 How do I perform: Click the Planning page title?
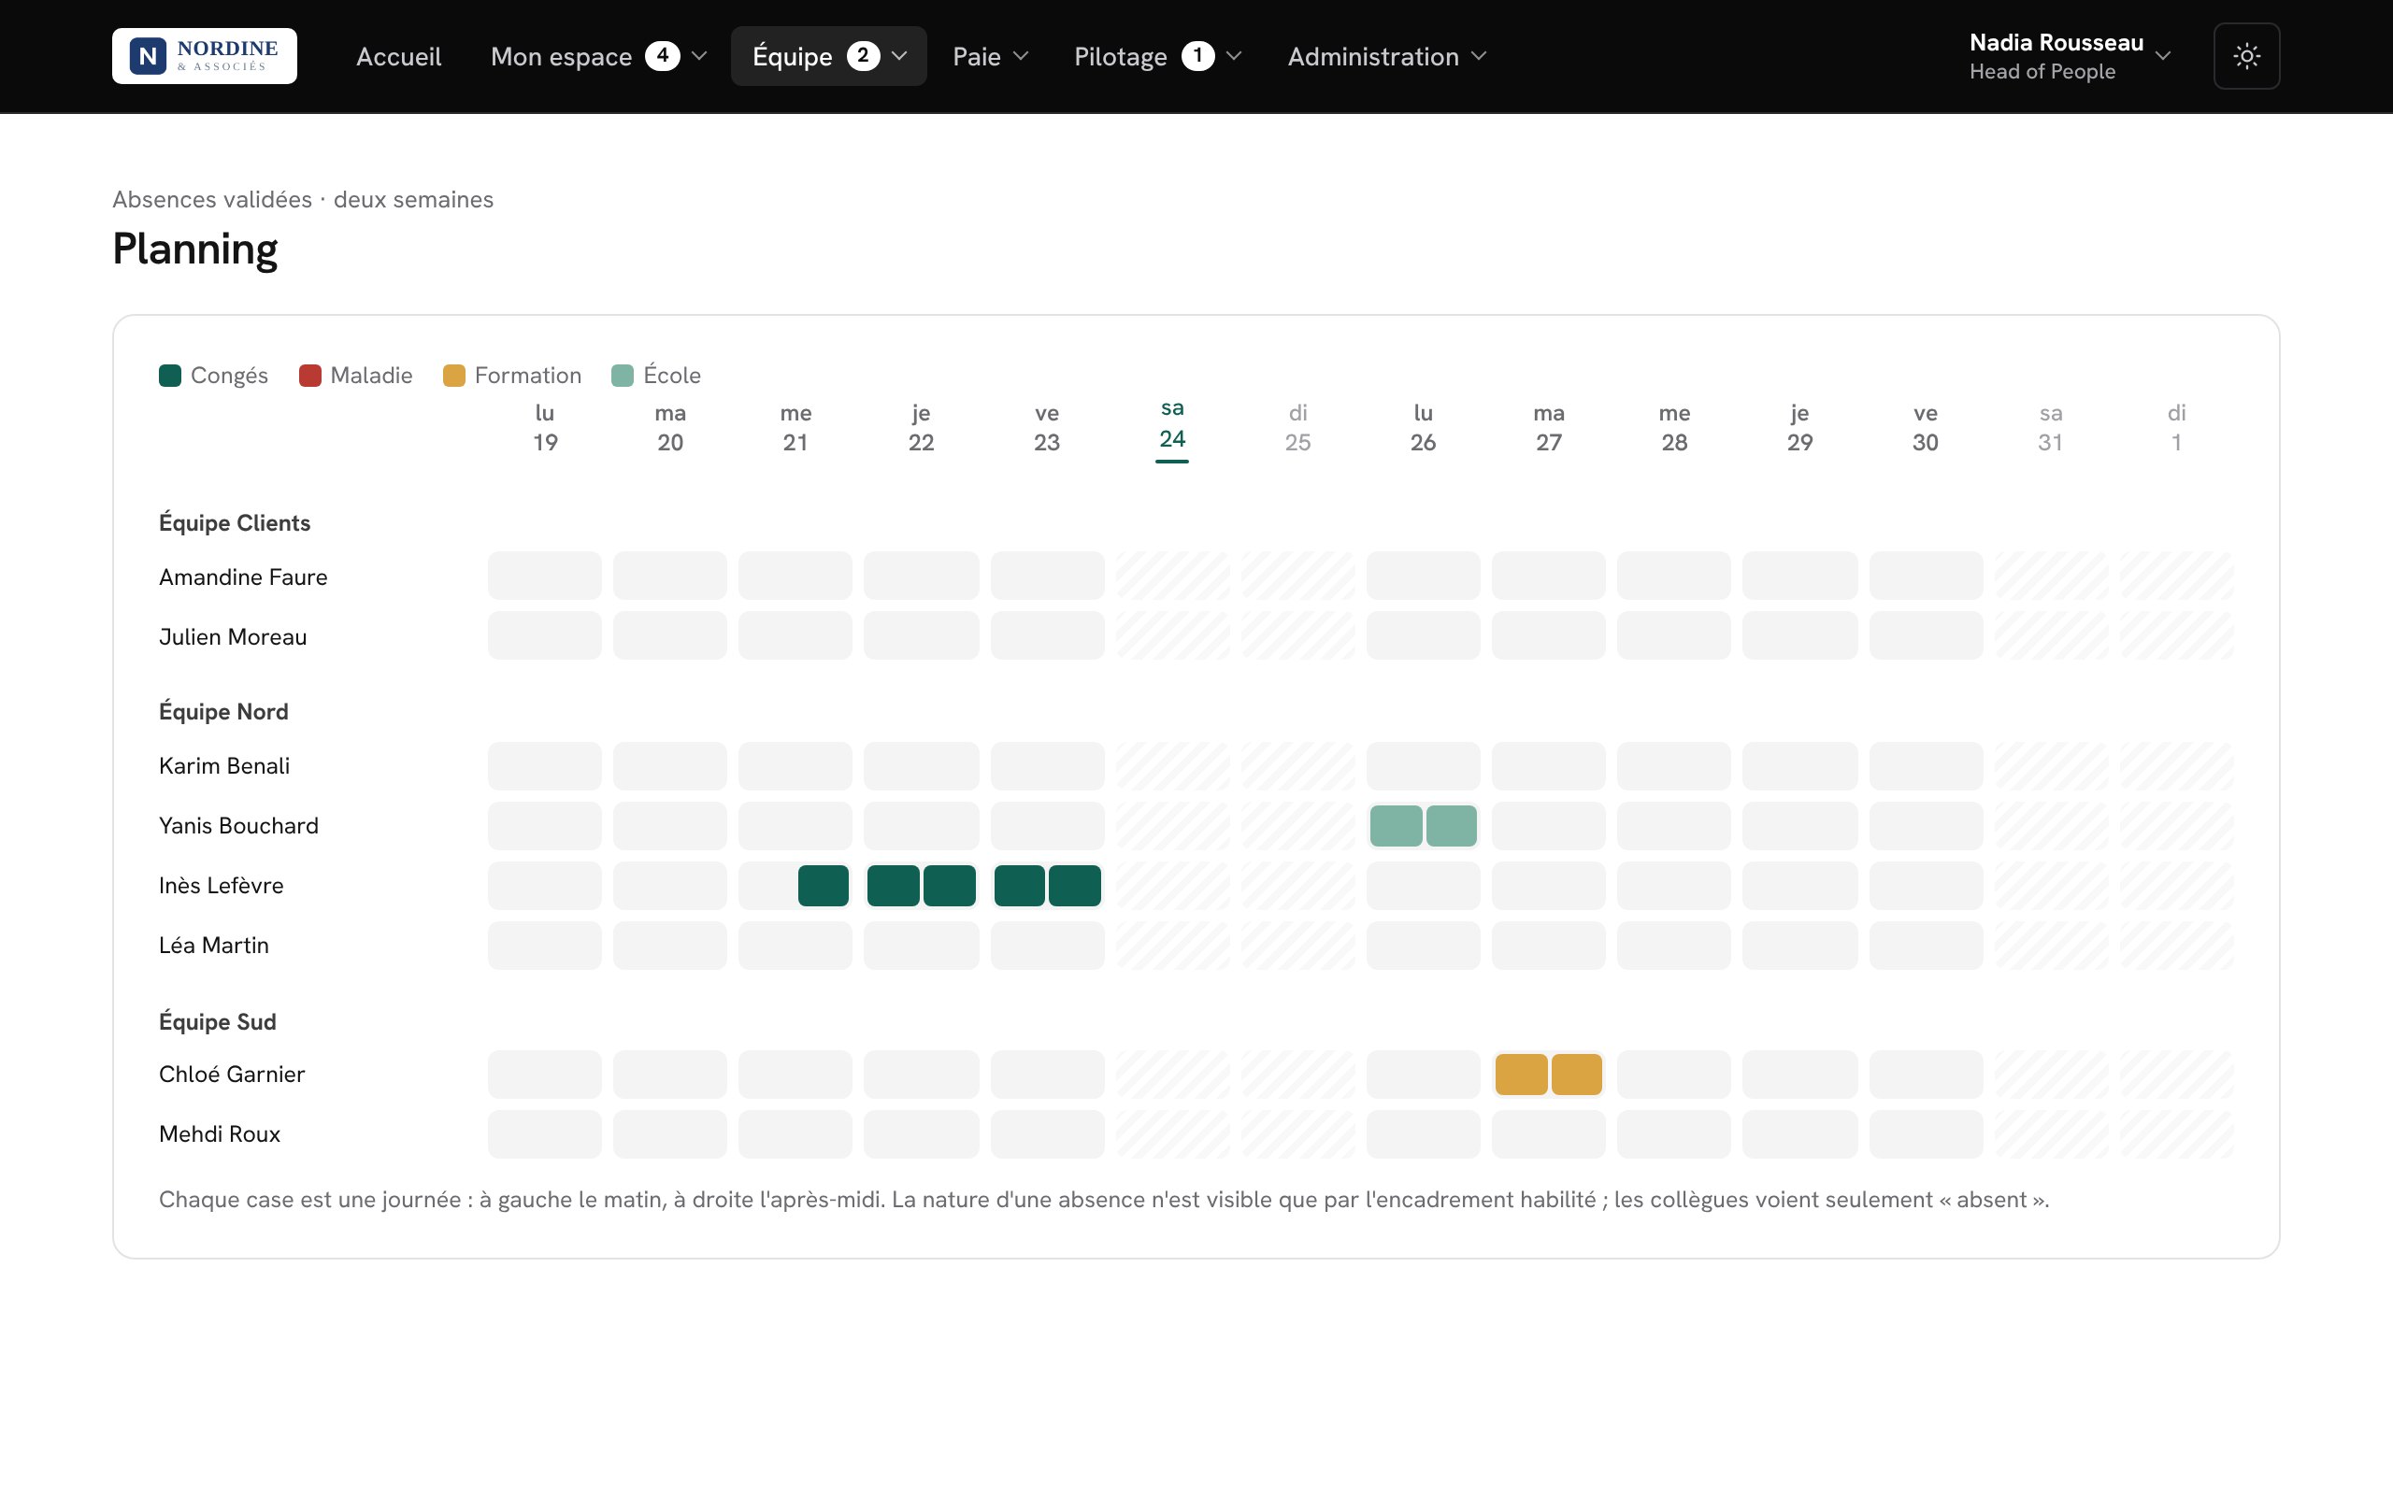point(194,249)
